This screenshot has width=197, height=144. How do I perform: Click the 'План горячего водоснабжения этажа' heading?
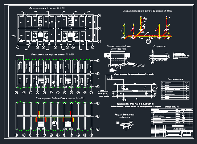(60, 98)
